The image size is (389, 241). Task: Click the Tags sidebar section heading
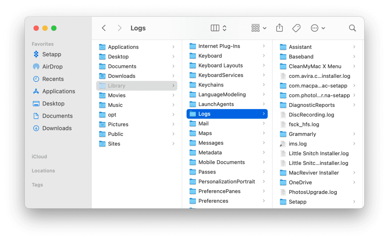37,185
